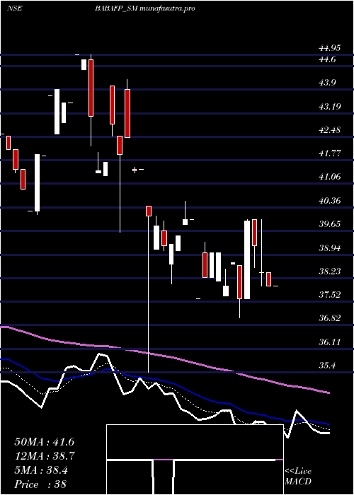Click the 40.36 price axis label
Image resolution: width=354 pixels, height=495 pixels.
(x=330, y=200)
